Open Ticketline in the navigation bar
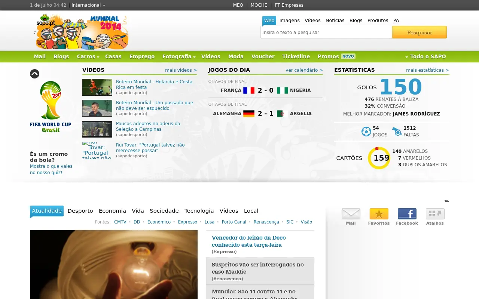The width and height of the screenshot is (479, 299). point(296,56)
